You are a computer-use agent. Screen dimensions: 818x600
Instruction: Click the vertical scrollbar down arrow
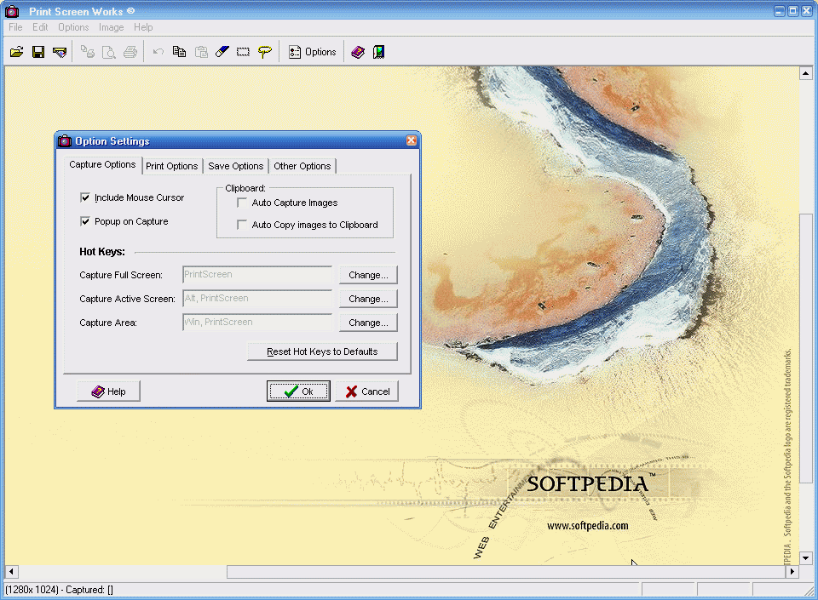tap(806, 558)
